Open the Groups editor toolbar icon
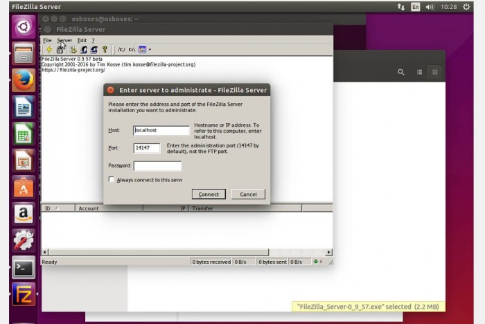485x324 pixels. click(94, 49)
